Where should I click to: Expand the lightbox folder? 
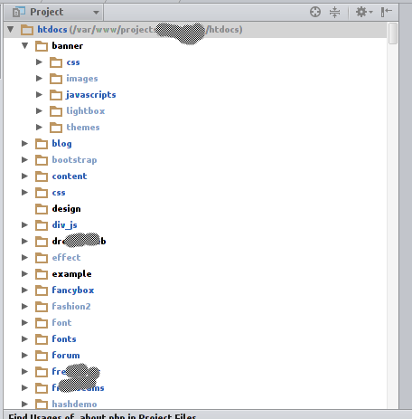coord(39,110)
